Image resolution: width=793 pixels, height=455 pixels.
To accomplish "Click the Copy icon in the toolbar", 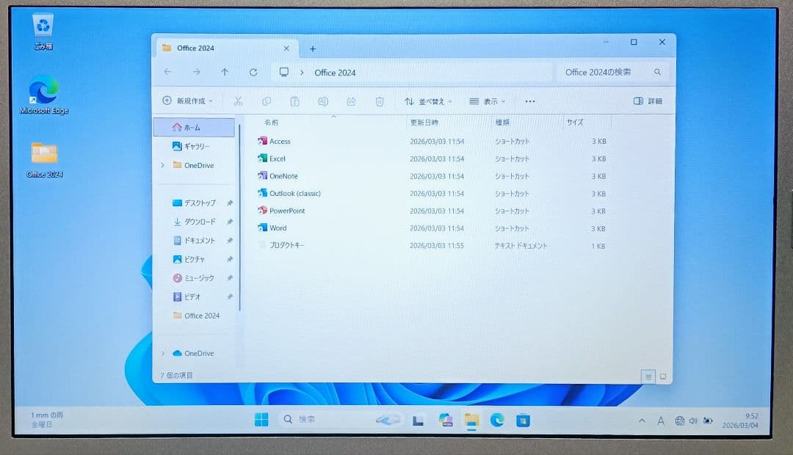I will [x=266, y=101].
